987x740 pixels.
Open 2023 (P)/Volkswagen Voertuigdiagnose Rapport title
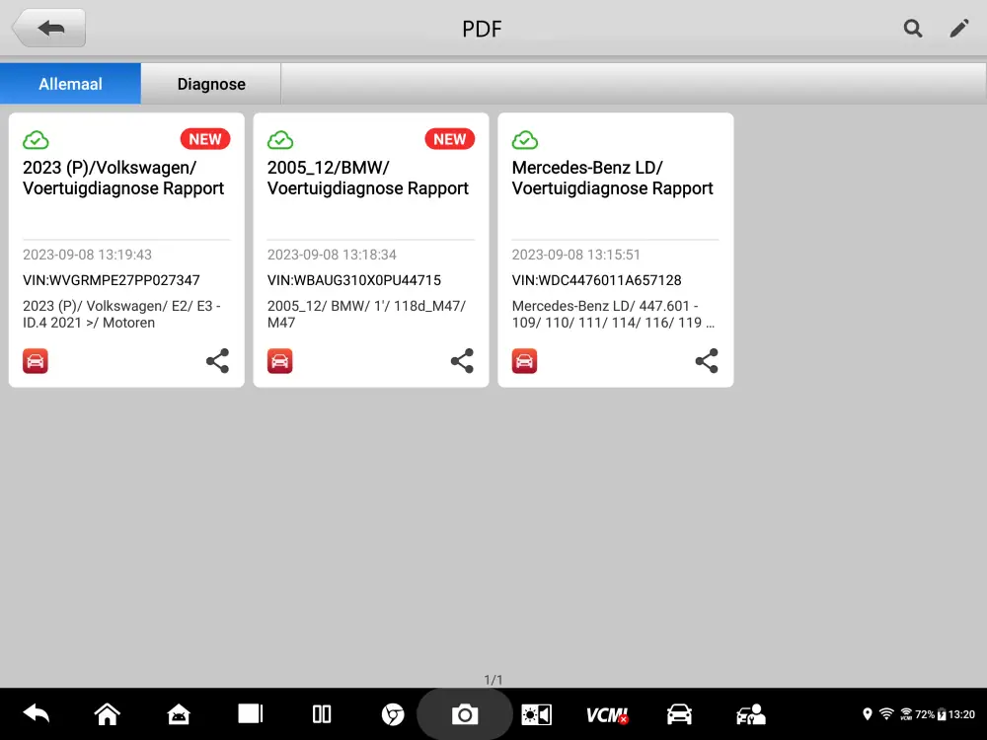coord(123,178)
